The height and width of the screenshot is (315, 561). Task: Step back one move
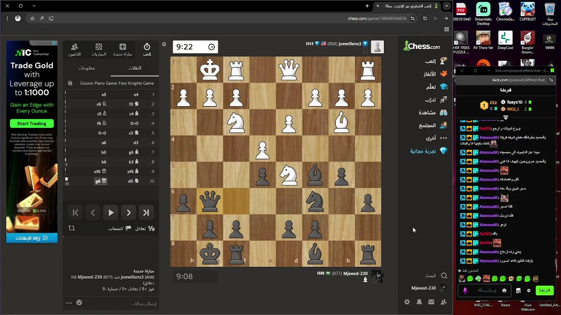tap(93, 213)
